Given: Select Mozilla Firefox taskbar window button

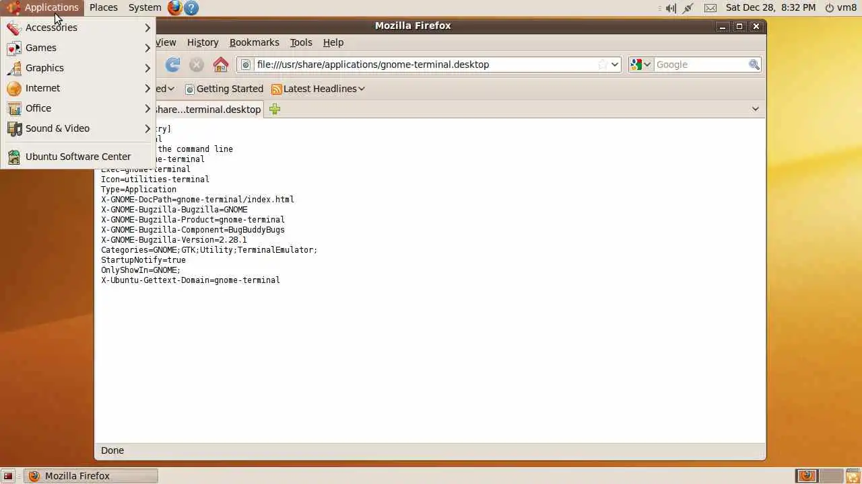Looking at the screenshot, I should [91, 476].
